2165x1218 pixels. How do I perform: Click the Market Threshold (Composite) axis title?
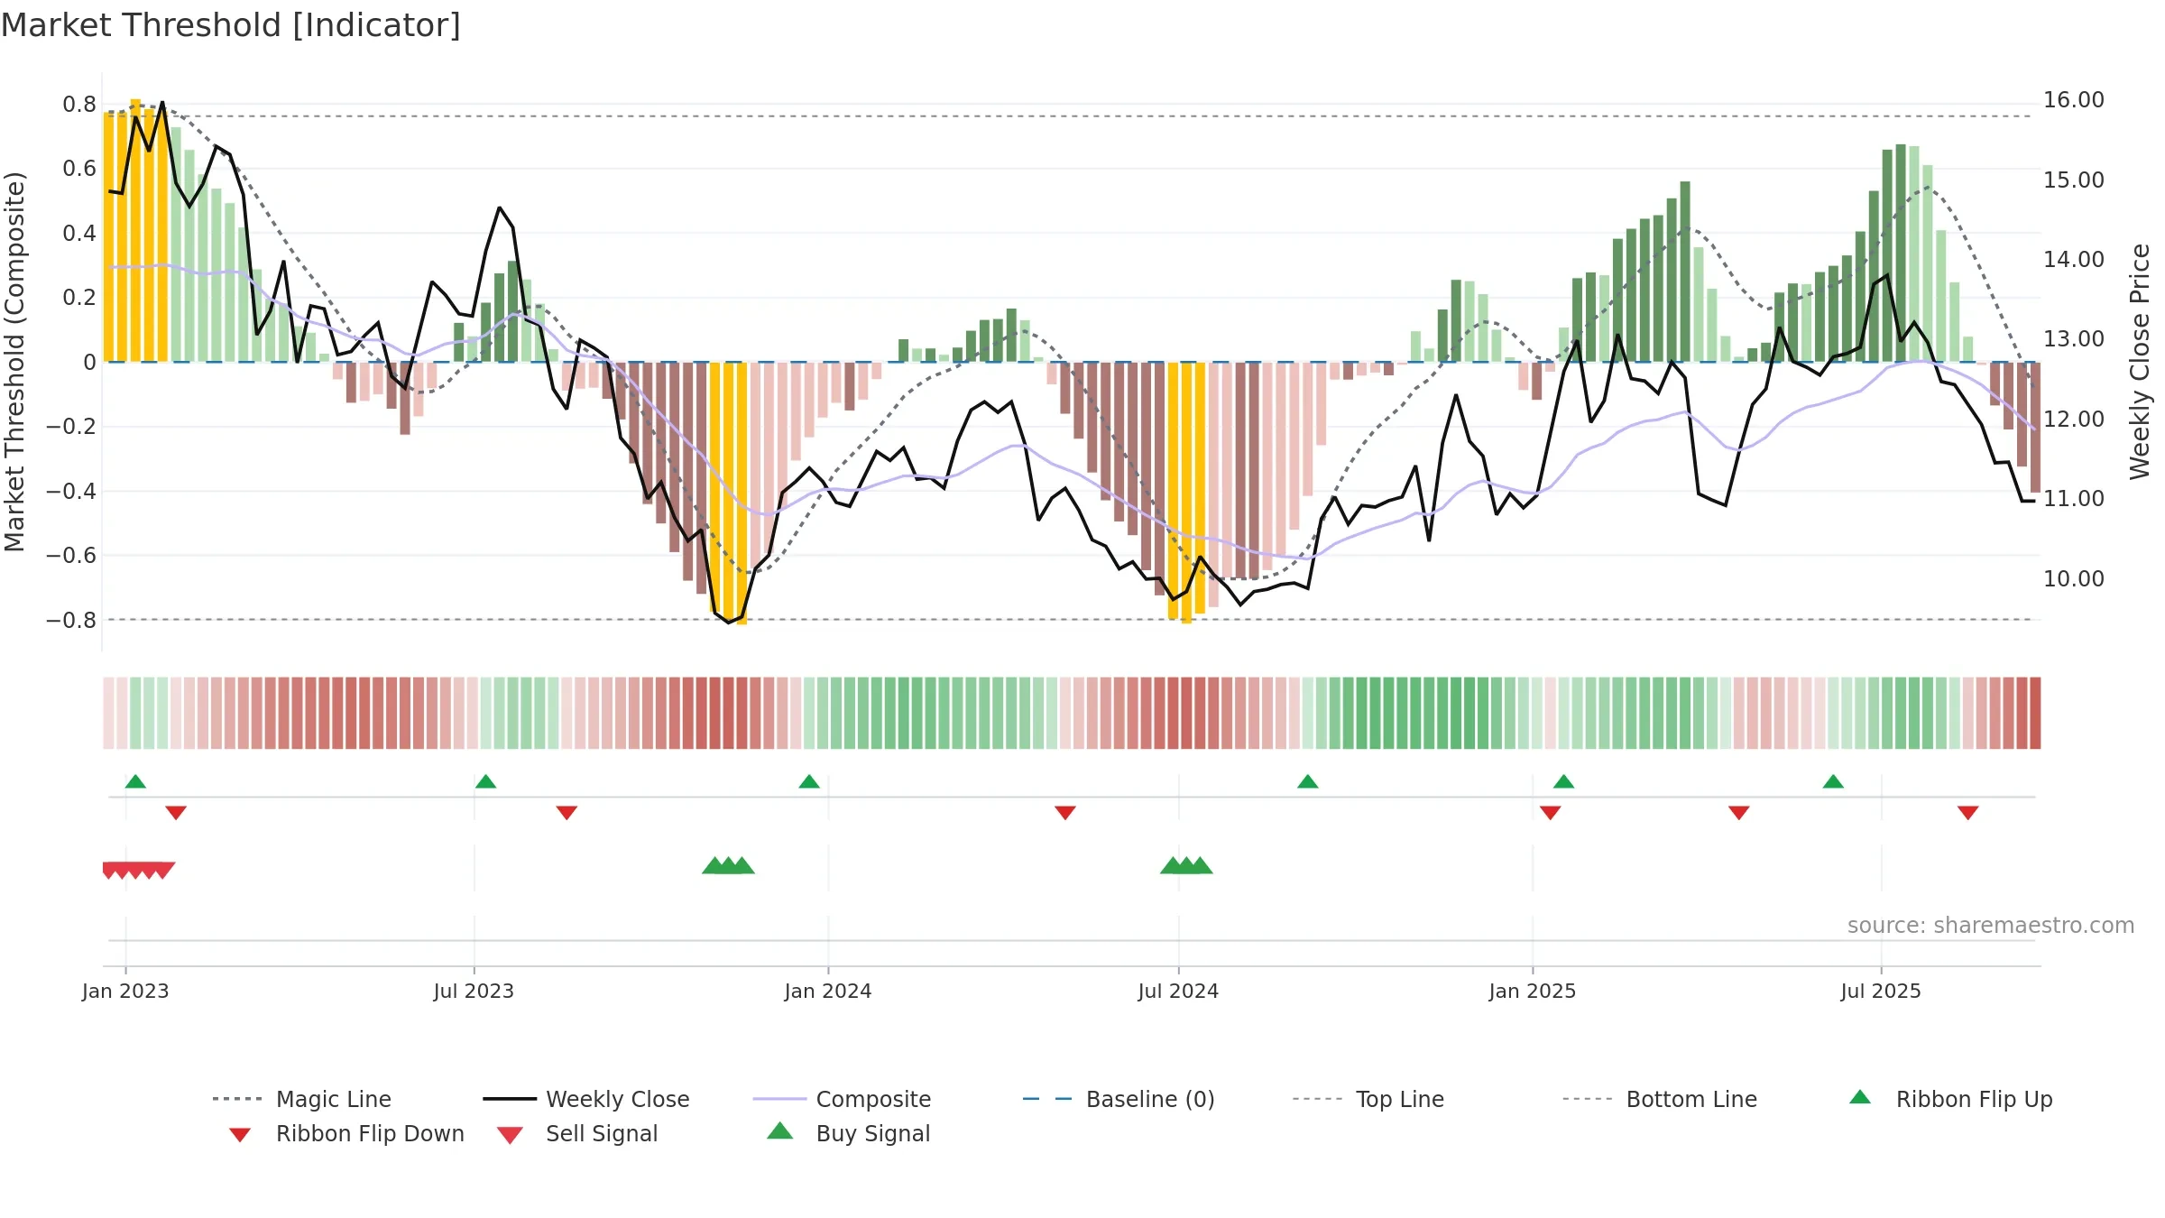point(14,362)
